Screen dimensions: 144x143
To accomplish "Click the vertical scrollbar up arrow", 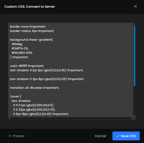I will 135,24.
